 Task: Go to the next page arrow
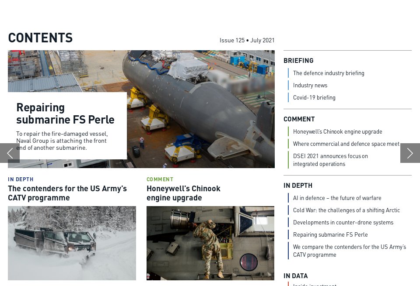tap(410, 153)
